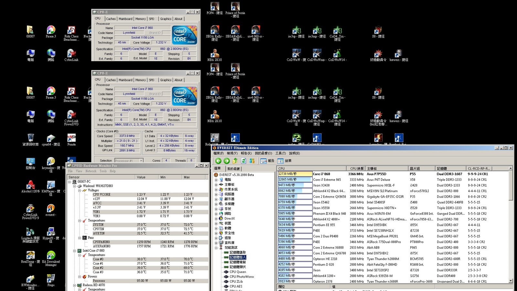517x291 pixels.
Task: Select CPU Queen benchmark in the tree
Action: (237, 272)
